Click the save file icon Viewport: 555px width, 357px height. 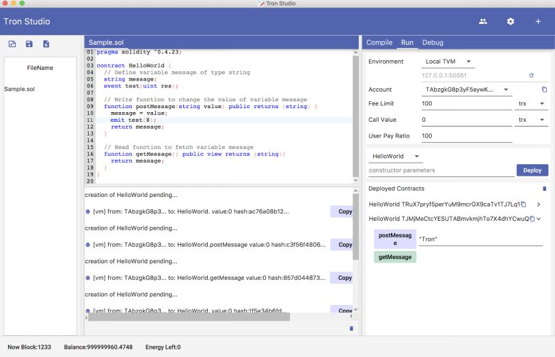[29, 44]
